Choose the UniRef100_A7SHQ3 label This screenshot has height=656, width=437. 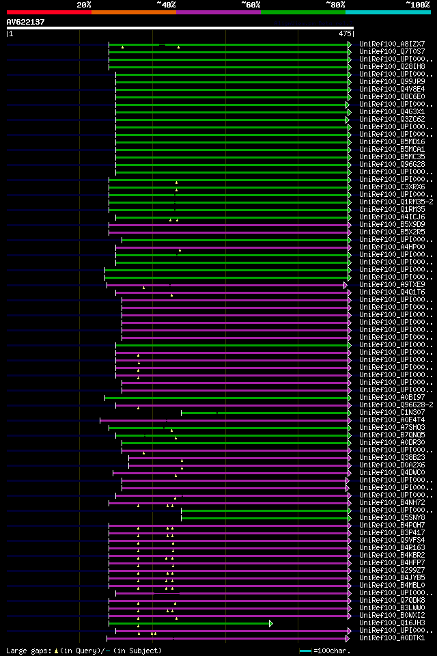click(392, 428)
